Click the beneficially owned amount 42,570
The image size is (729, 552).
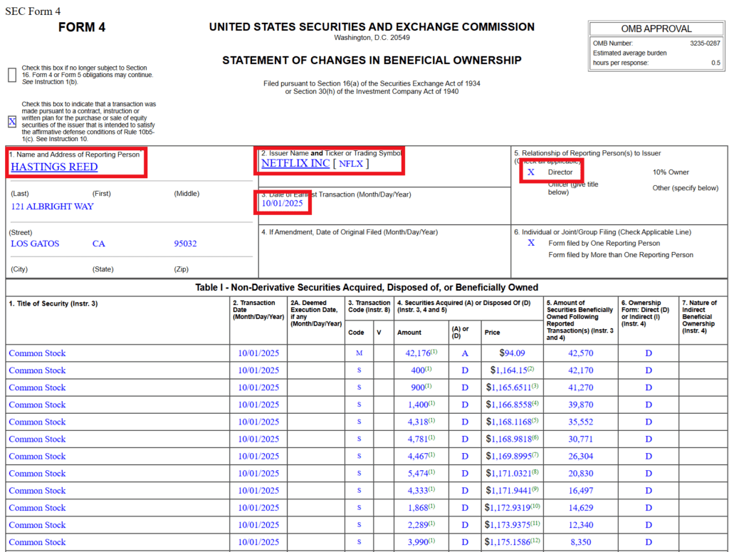tap(580, 353)
